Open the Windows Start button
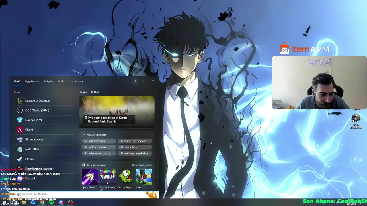The height and width of the screenshot is (206, 367). click(5, 203)
